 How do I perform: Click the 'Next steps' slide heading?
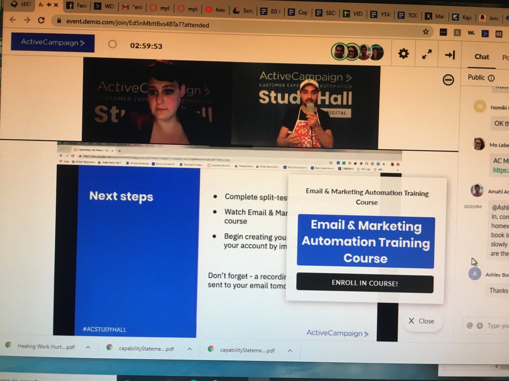pos(121,196)
